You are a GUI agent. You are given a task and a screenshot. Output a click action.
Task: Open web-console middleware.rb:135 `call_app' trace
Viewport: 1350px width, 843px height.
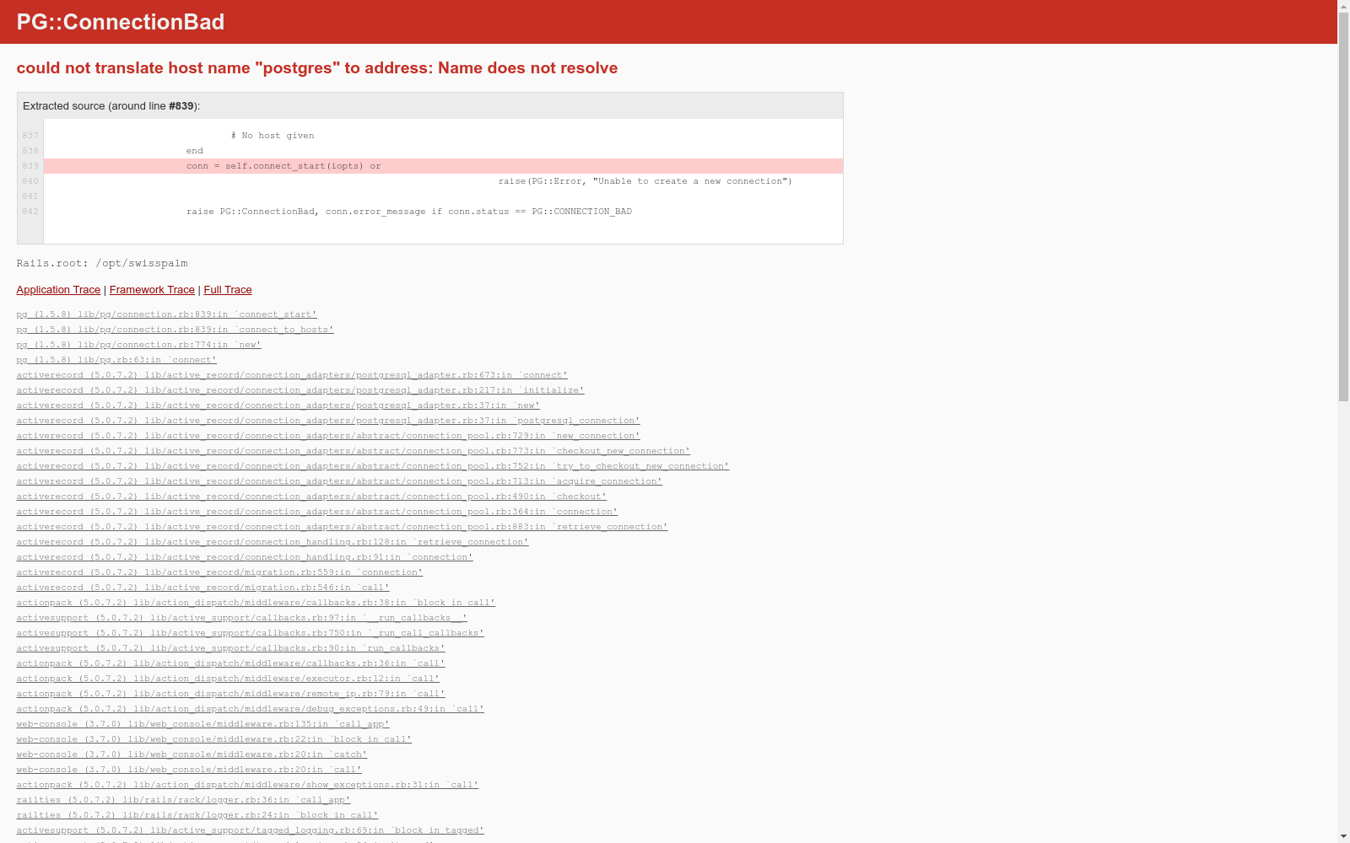pos(202,724)
